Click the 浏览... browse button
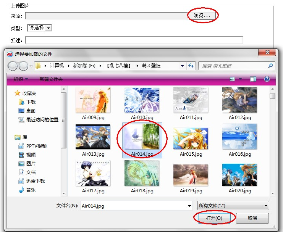 tap(202, 16)
